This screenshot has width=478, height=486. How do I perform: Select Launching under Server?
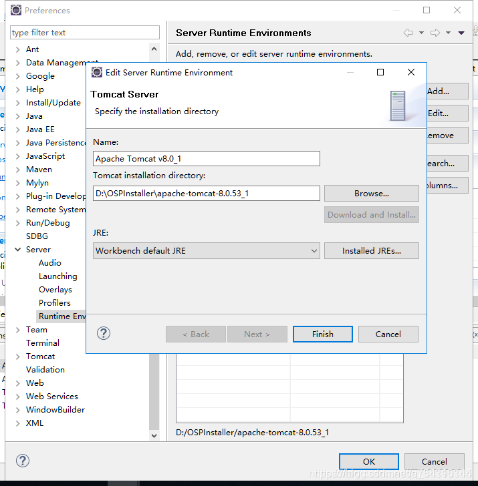57,276
